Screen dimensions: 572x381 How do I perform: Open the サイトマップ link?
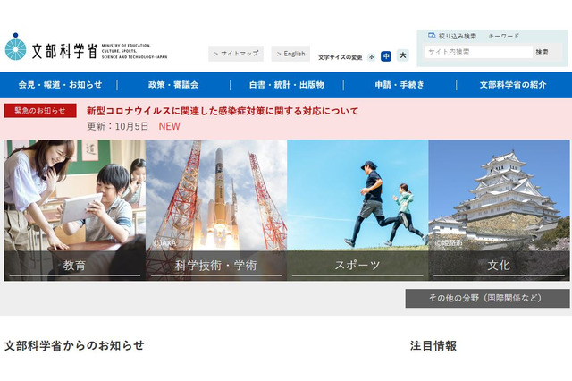(x=236, y=54)
